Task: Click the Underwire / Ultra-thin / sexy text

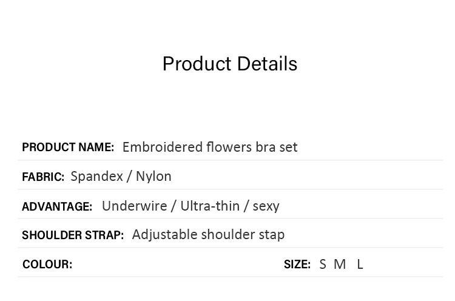Action: 190,206
